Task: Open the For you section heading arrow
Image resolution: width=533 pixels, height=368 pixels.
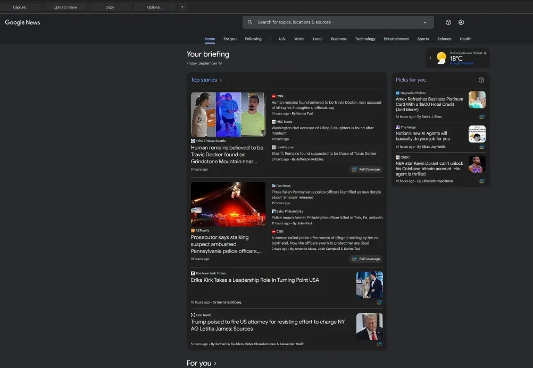Action: [x=215, y=363]
